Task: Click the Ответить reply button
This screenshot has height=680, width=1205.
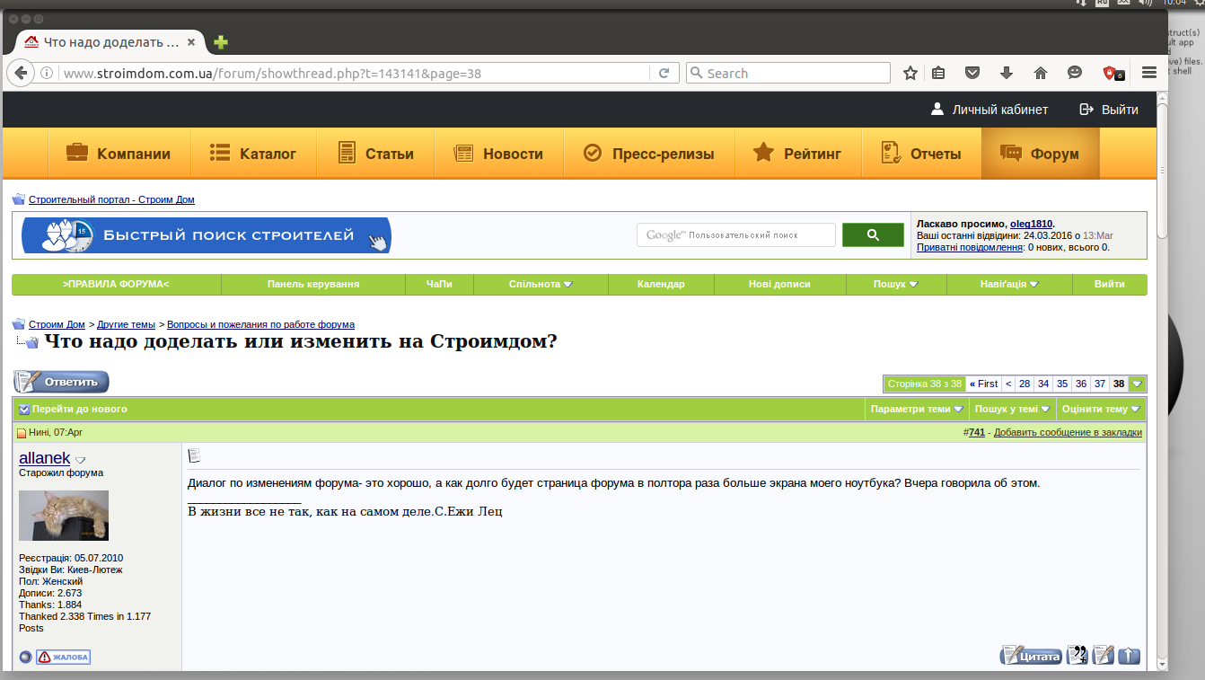Action: click(x=61, y=382)
